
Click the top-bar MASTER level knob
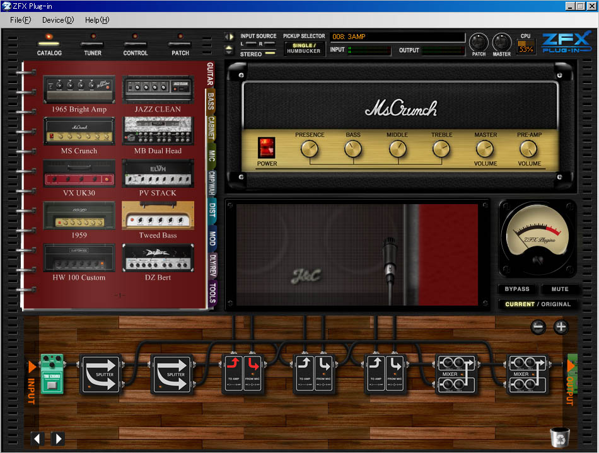coord(502,42)
